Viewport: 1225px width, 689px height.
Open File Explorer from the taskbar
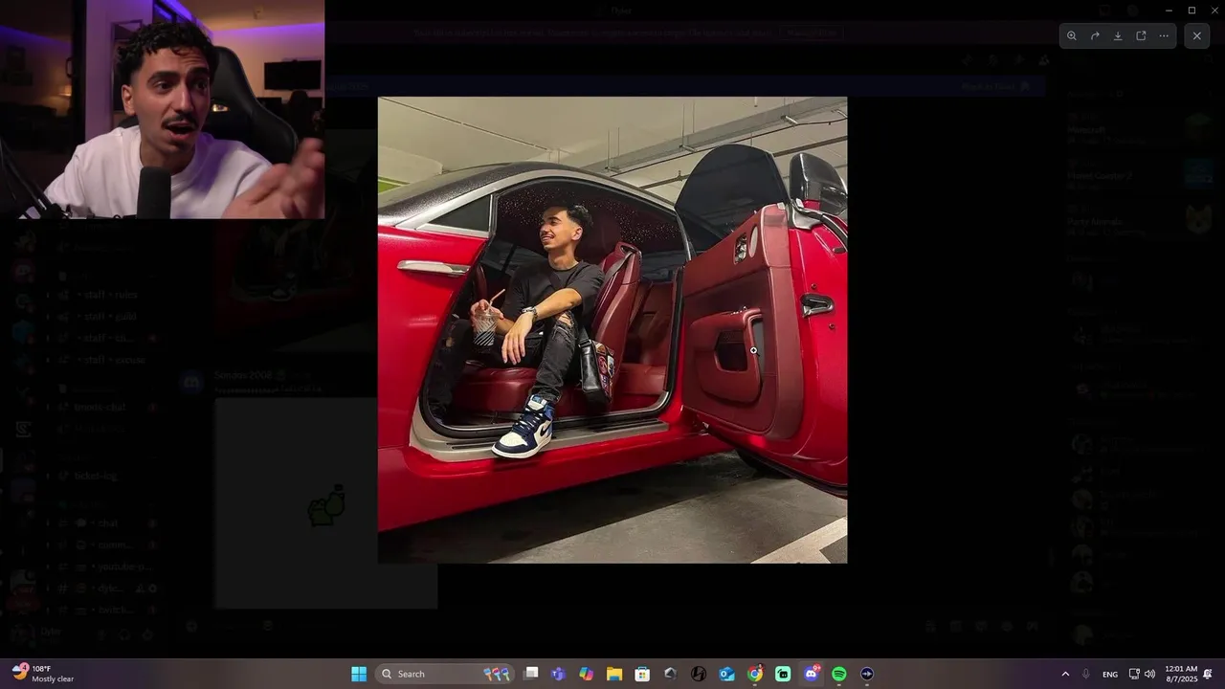(614, 674)
